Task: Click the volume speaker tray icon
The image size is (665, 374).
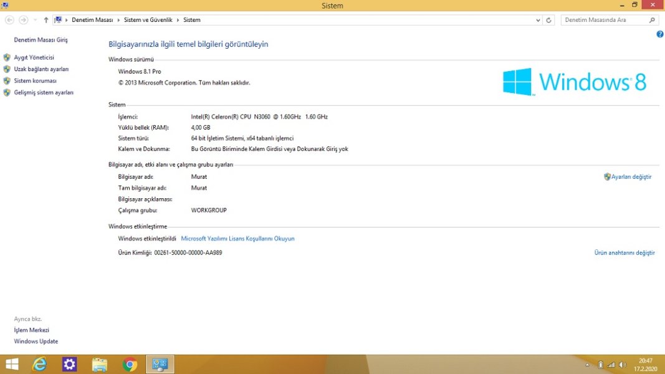Action: [623, 365]
